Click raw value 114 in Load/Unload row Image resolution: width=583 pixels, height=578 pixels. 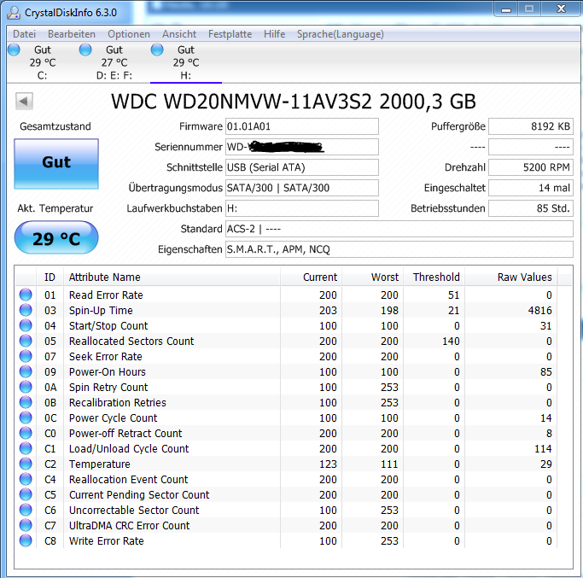[543, 448]
